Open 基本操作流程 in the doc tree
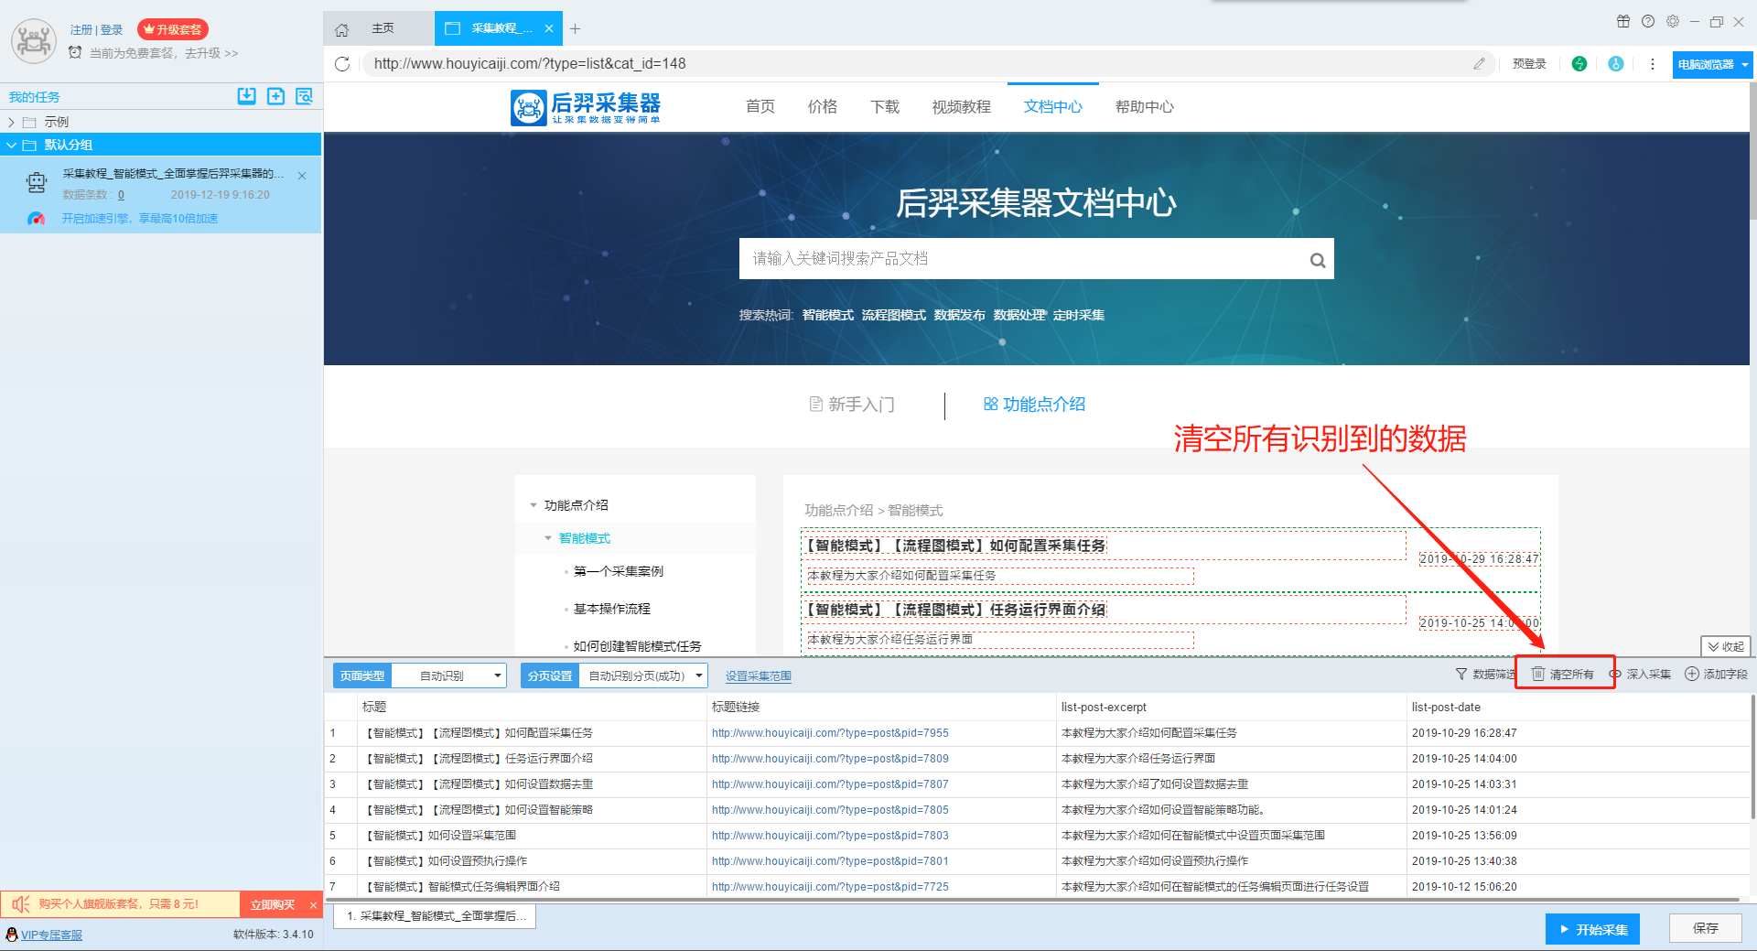 pyautogui.click(x=612, y=609)
